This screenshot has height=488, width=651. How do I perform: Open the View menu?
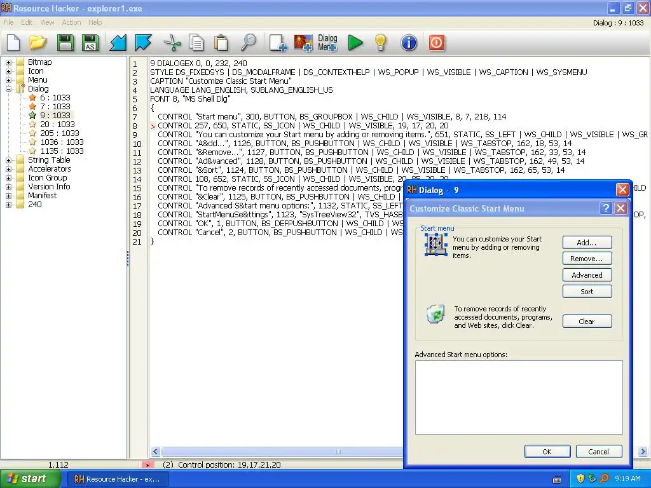tap(47, 22)
